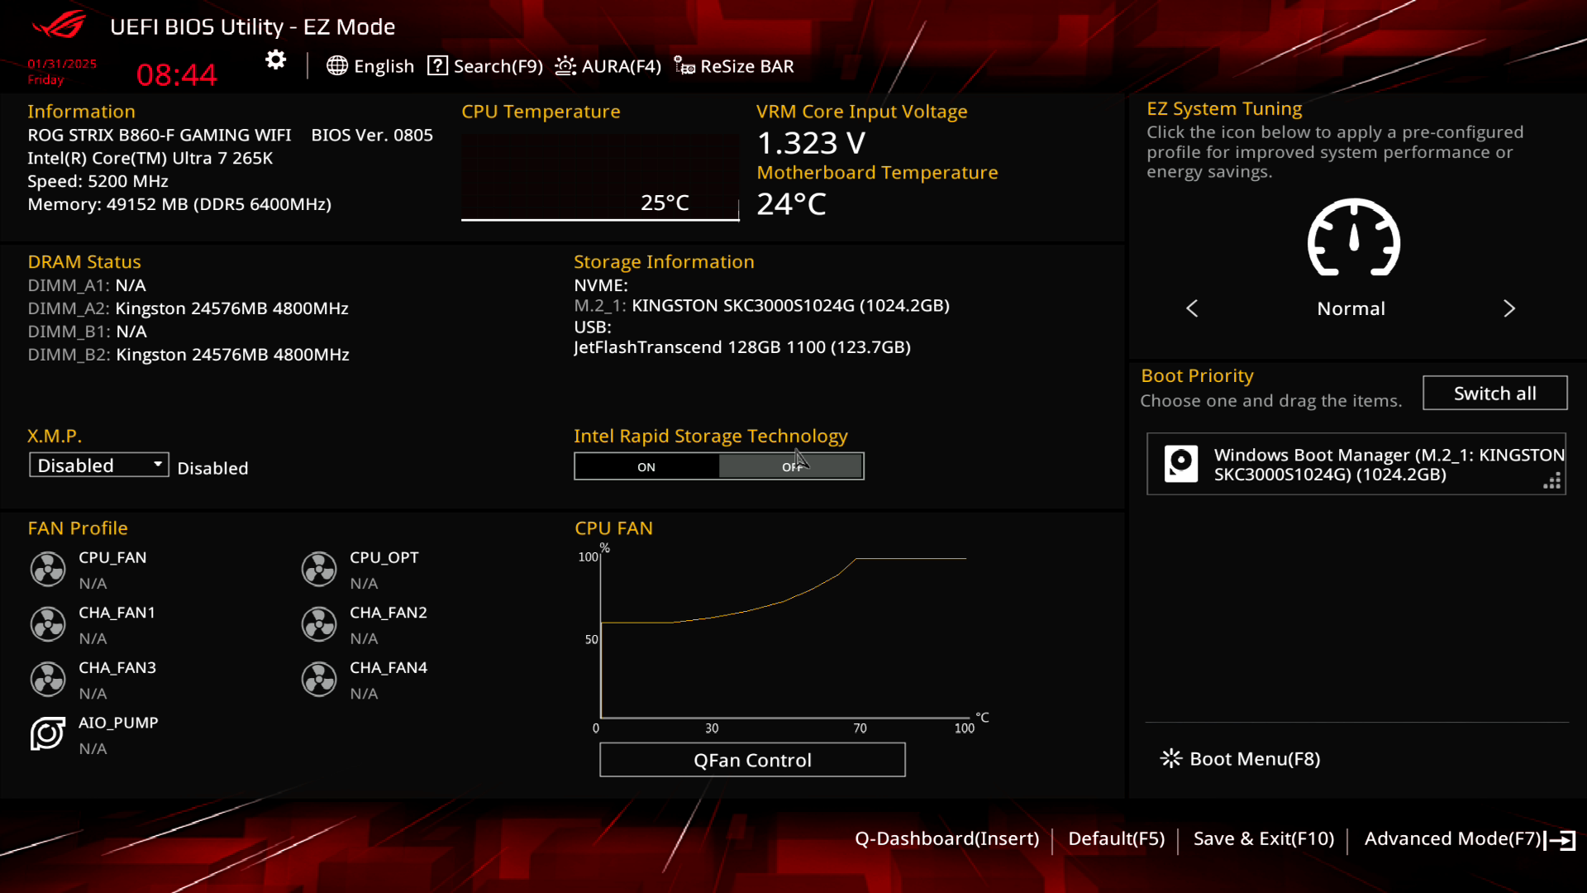The image size is (1587, 893).
Task: Open settings via the gear icon
Action: [x=275, y=60]
